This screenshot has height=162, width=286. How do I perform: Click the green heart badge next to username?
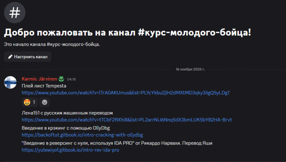pos(61,79)
